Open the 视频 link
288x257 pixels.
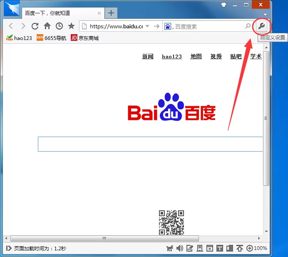coord(216,56)
